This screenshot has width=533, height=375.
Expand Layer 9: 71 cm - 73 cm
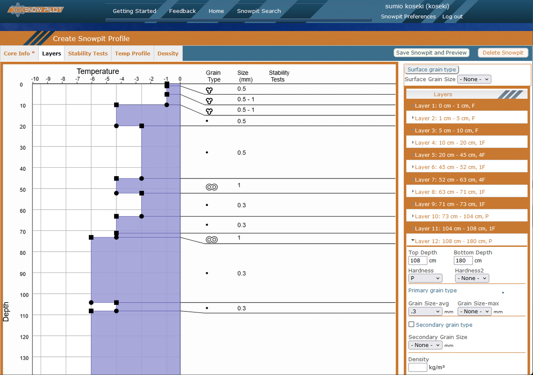pos(466,204)
